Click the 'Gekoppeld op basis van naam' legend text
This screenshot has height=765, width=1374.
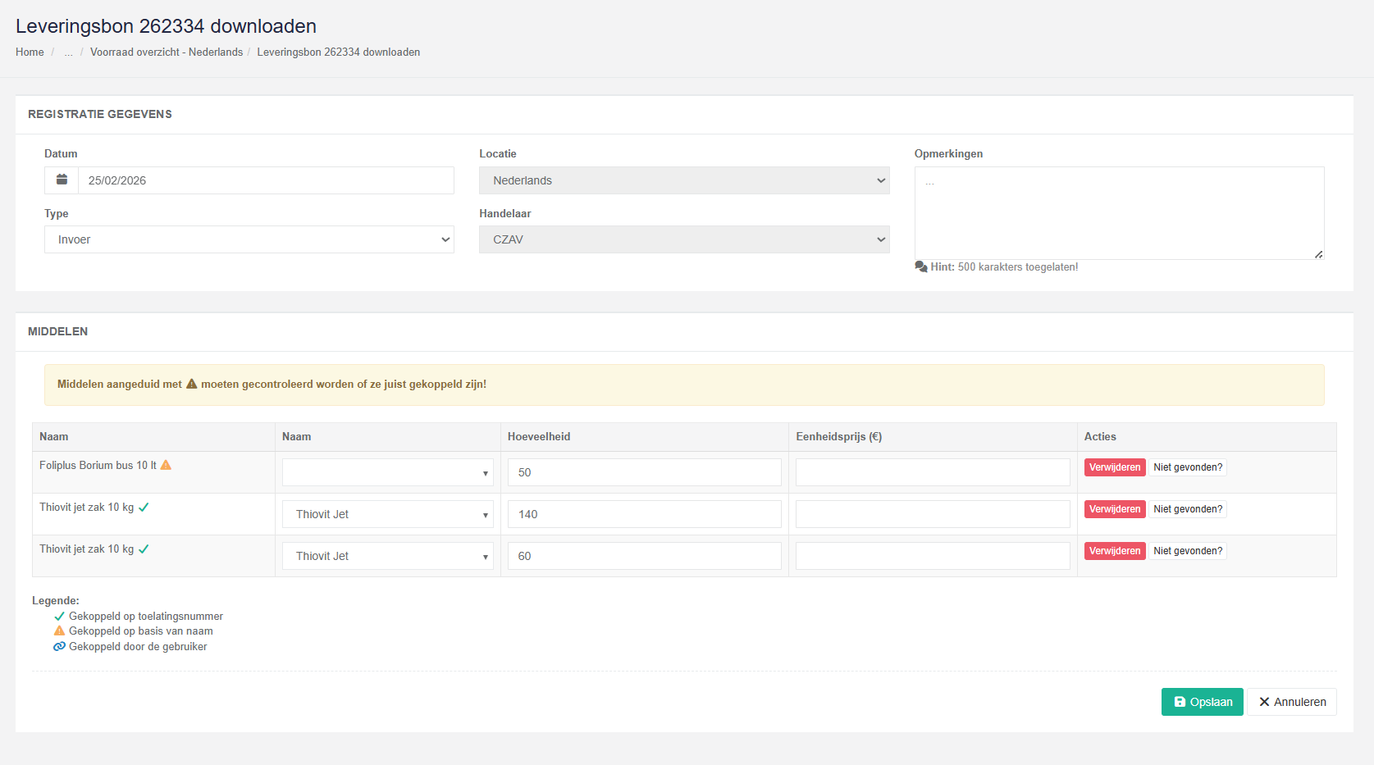141,631
